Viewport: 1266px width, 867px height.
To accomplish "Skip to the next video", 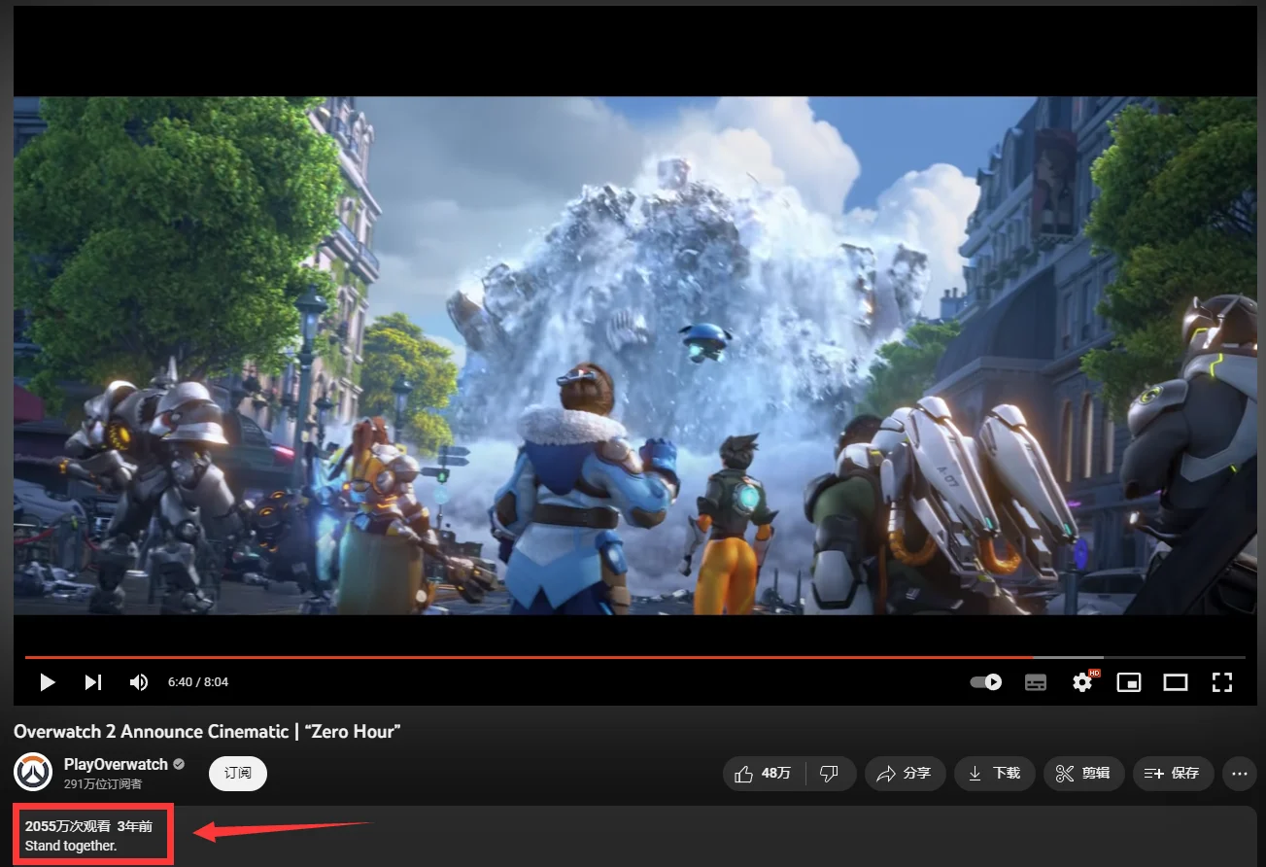I will [x=93, y=682].
